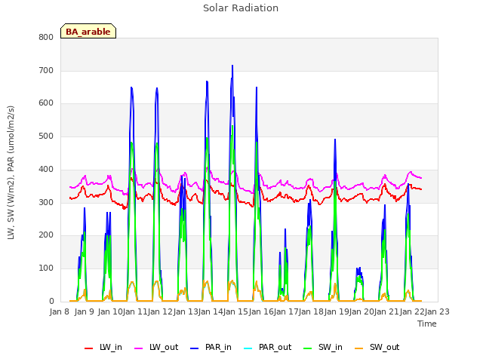Image resolution: width=483 pixels, height=362 pixels.
Task: Toggle the PAR_in legend label
Action: [x=218, y=347]
